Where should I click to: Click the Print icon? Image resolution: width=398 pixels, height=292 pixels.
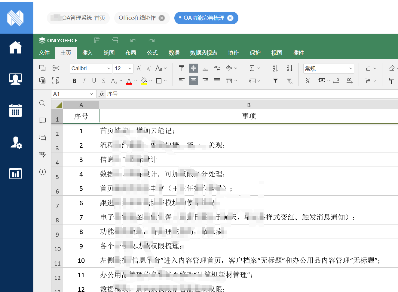pyautogui.click(x=115, y=41)
